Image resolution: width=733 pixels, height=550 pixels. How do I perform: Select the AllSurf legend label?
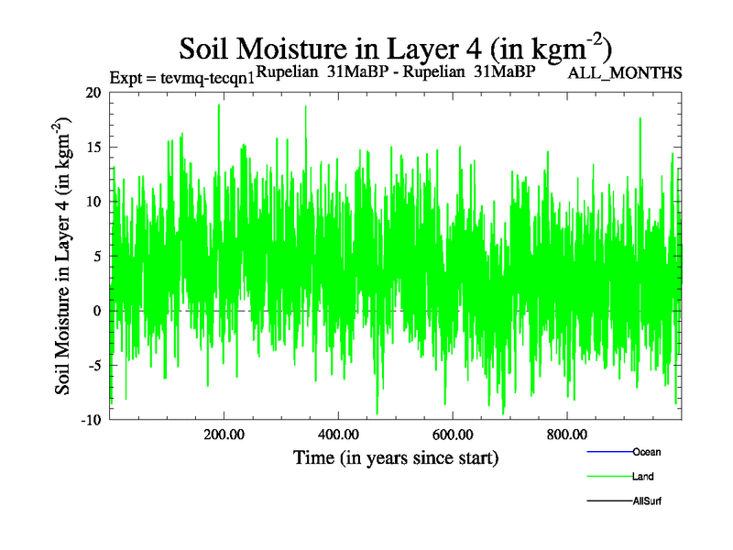point(647,501)
